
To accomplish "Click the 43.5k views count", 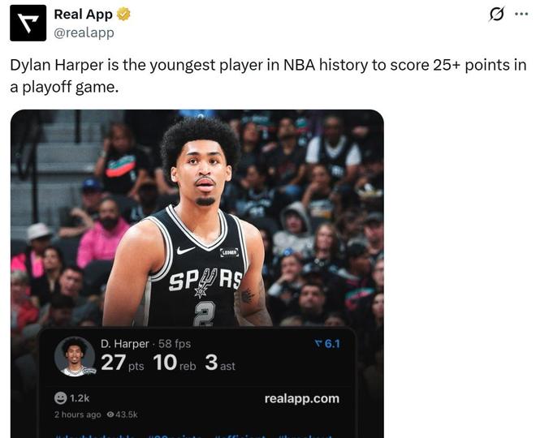I will [x=127, y=414].
